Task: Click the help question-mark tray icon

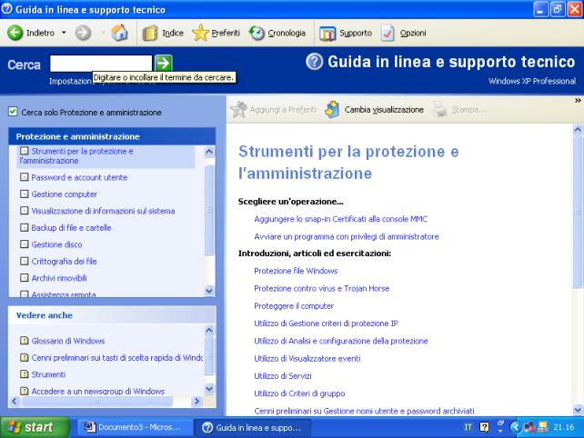Action: click(485, 427)
